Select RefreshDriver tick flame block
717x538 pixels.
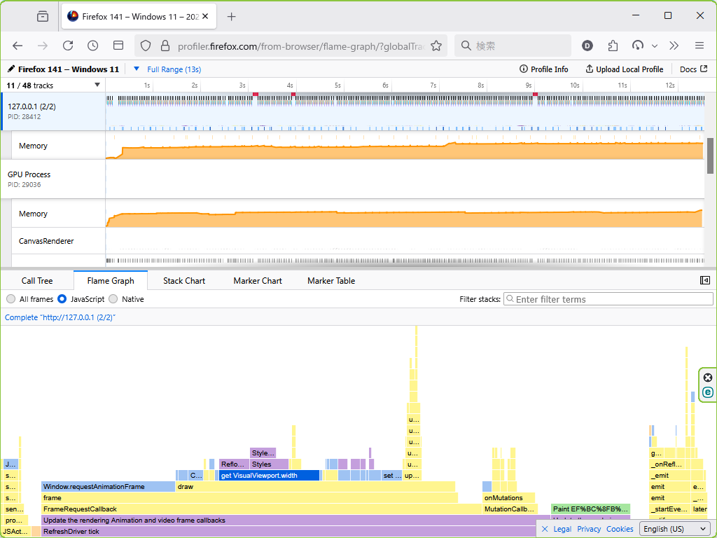click(288, 531)
